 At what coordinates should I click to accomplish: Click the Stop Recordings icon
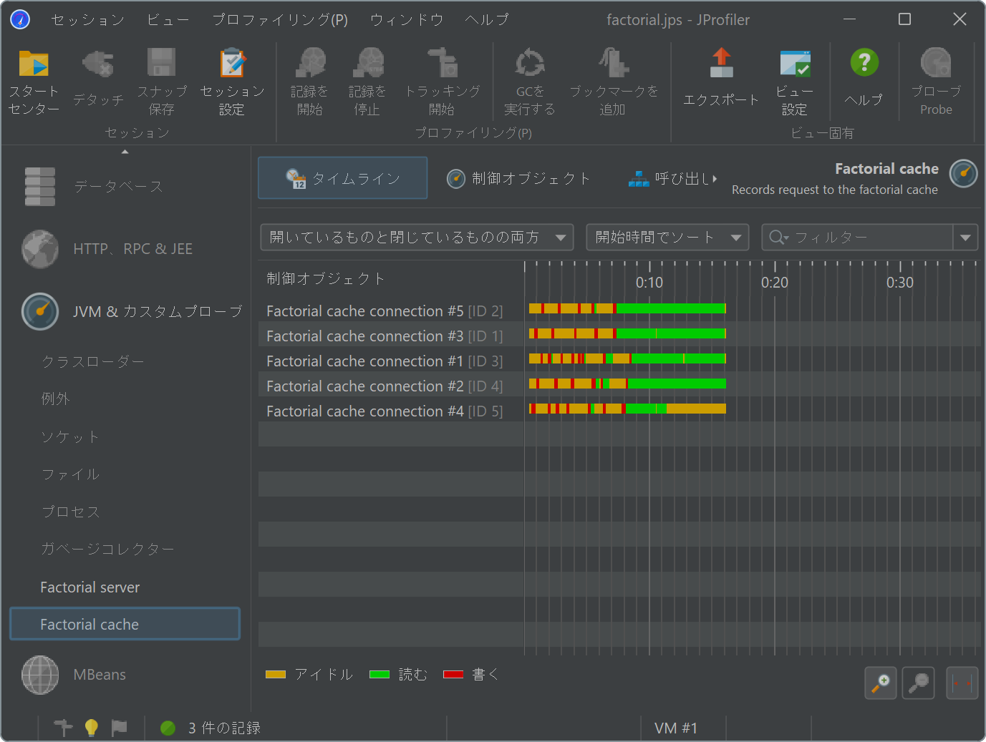coord(367,63)
